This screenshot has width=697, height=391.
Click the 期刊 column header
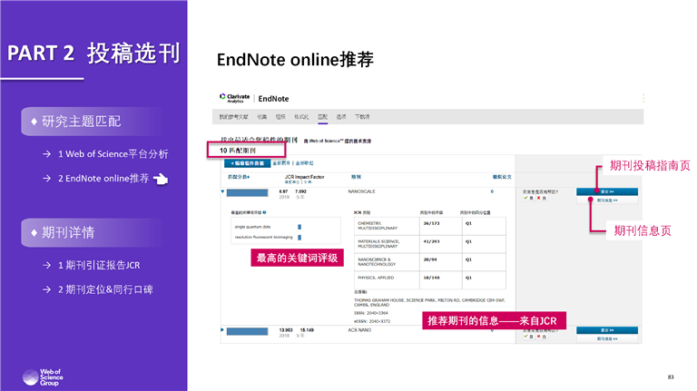pyautogui.click(x=356, y=177)
